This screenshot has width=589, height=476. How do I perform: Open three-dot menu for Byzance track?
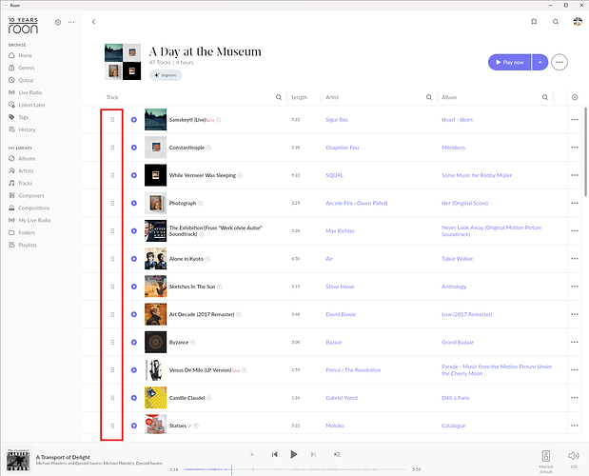[574, 342]
